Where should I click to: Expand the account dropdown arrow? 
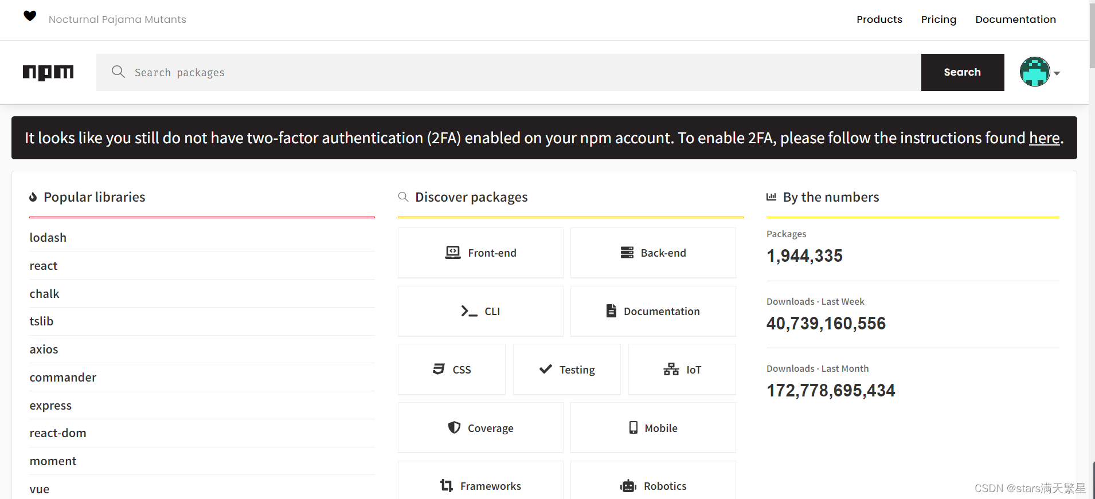click(1057, 73)
